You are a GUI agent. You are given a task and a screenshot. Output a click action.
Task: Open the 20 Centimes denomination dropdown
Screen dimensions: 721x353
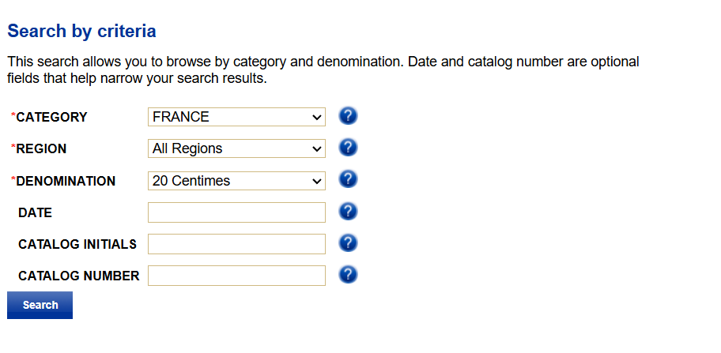[236, 181]
